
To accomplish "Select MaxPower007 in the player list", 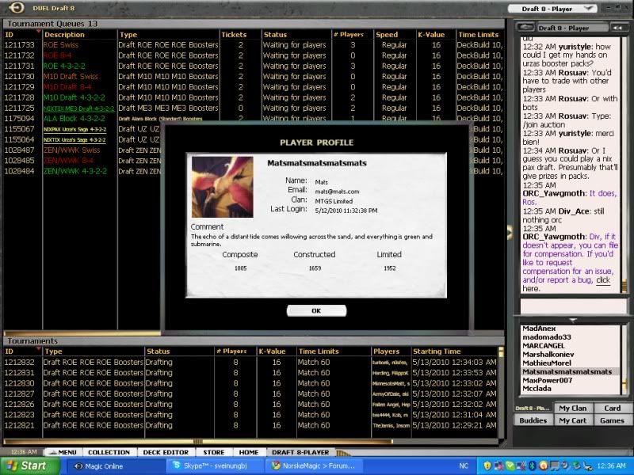I will click(x=546, y=380).
